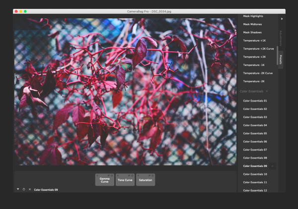
Task: Select the Color Essentials 07 preset
Action: [x=255, y=150]
